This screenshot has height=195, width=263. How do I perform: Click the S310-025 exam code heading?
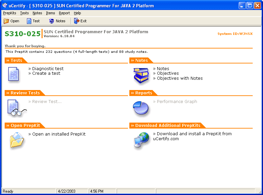23,34
